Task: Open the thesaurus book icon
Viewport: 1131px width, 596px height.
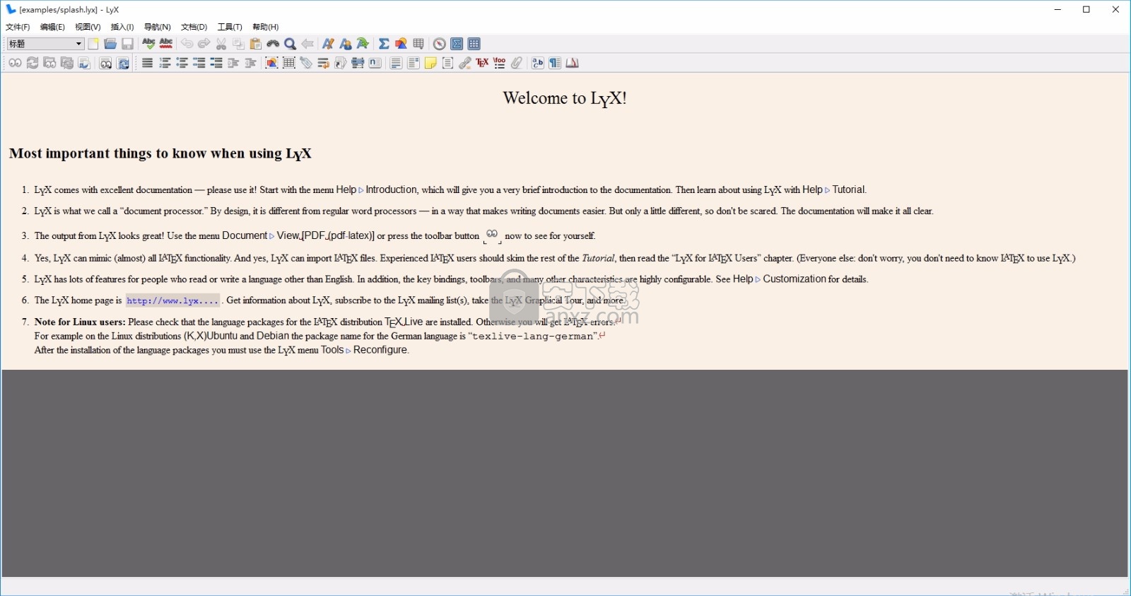Action: [x=573, y=63]
